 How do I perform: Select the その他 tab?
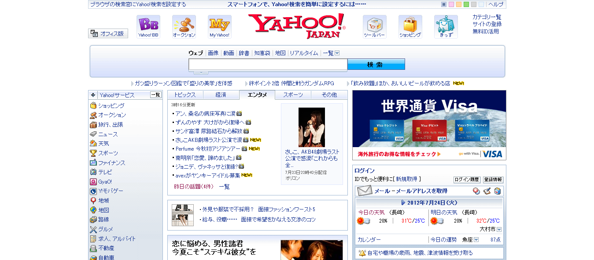[x=329, y=95]
